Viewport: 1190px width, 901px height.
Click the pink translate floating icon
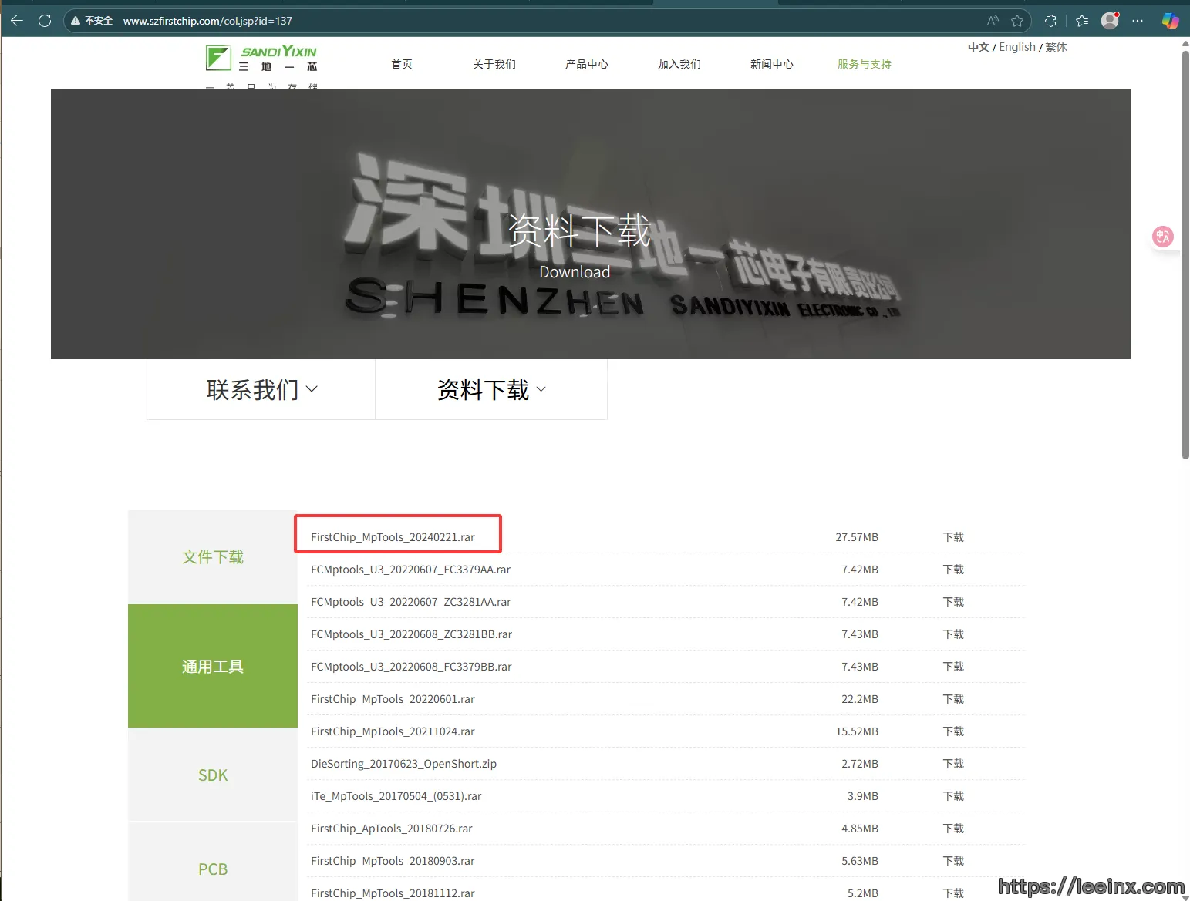(x=1162, y=237)
